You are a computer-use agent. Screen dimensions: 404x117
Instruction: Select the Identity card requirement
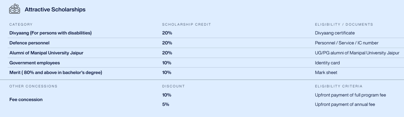click(x=327, y=63)
